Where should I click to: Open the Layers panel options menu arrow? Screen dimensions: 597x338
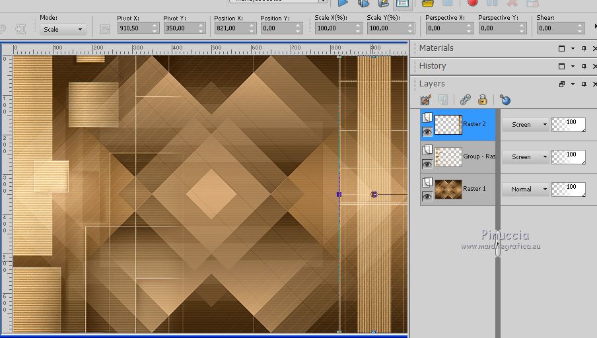[x=573, y=84]
